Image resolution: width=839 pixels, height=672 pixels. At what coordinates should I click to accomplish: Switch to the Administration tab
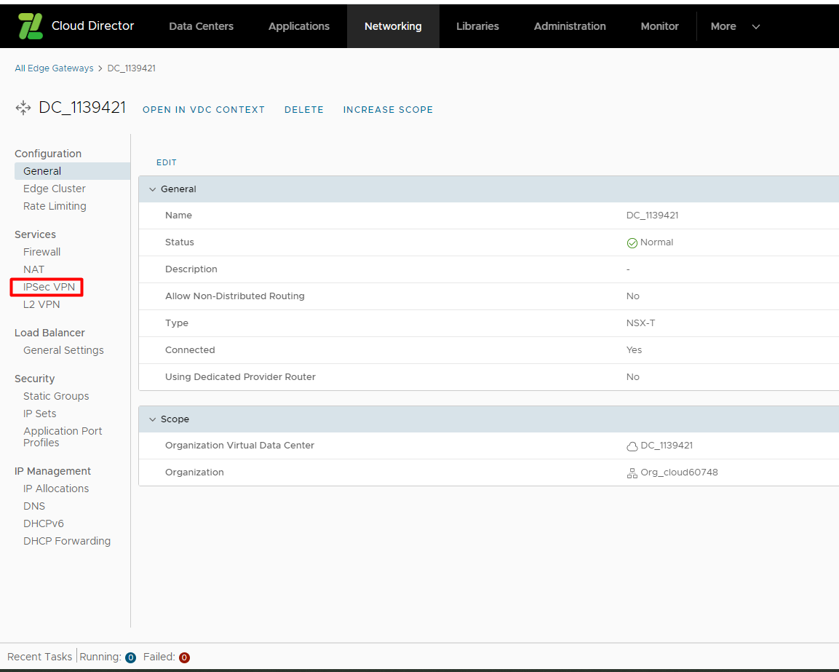[570, 25]
